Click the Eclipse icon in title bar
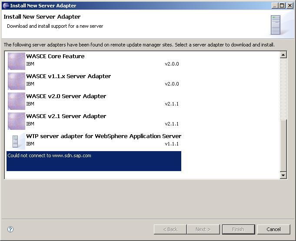Screen dimensions: 296x241 coord(6,6)
